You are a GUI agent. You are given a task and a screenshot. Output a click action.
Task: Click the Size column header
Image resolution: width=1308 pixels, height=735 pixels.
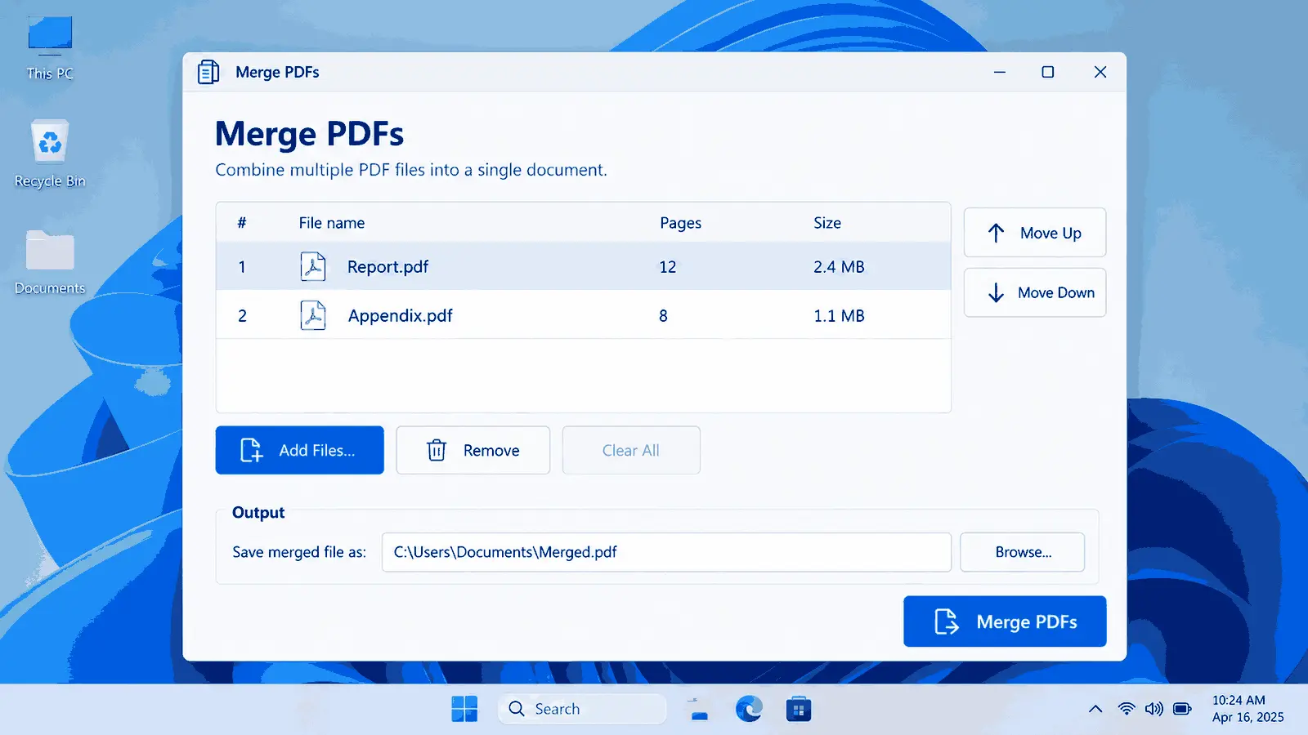(827, 223)
